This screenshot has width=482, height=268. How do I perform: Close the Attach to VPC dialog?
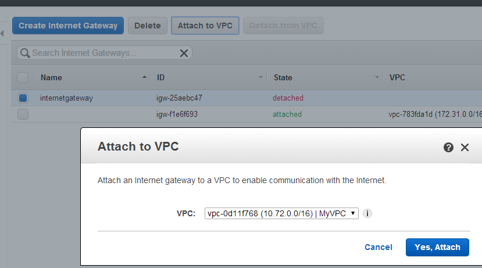coord(465,148)
